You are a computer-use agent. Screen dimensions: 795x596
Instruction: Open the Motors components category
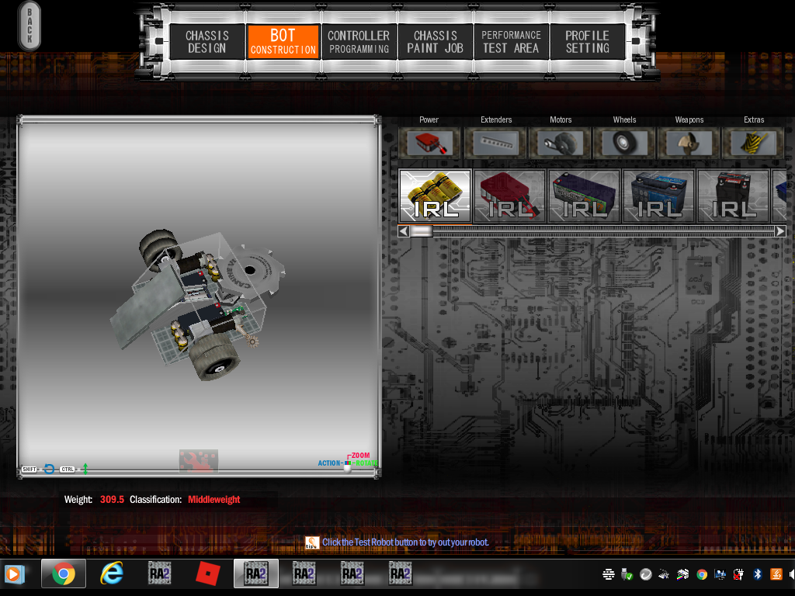[x=561, y=143]
